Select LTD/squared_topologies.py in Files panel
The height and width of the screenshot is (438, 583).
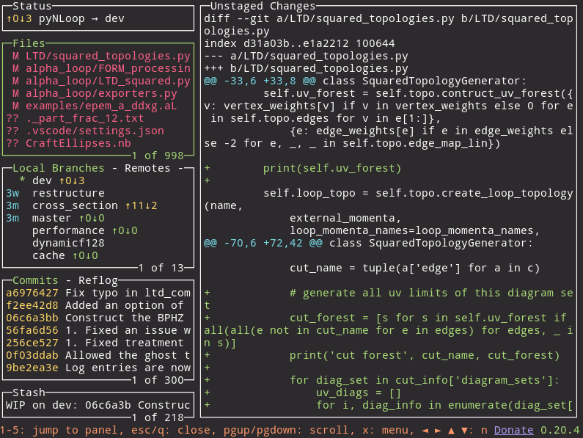point(98,56)
